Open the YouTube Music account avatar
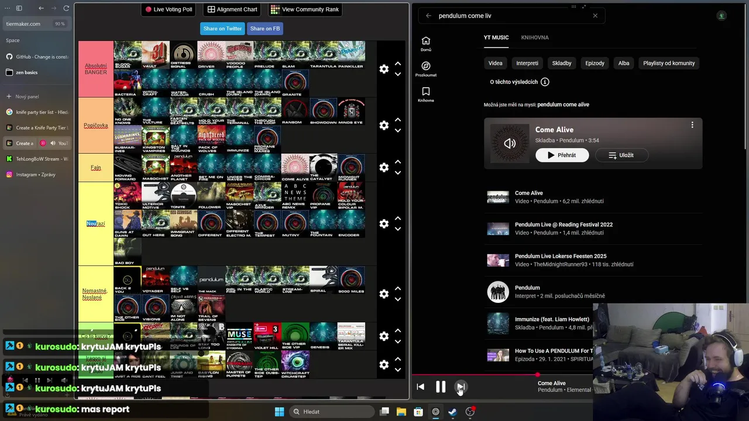 (721, 16)
